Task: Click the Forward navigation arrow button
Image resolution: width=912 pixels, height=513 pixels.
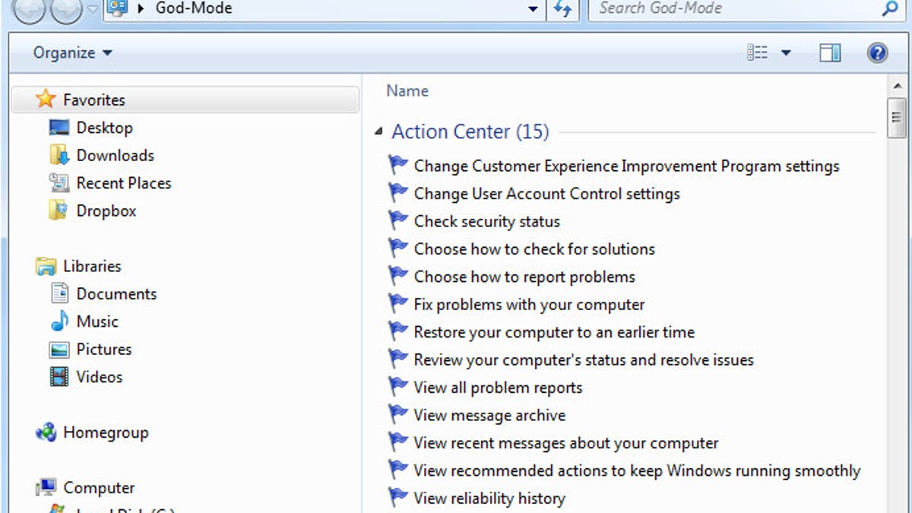Action: (x=66, y=9)
